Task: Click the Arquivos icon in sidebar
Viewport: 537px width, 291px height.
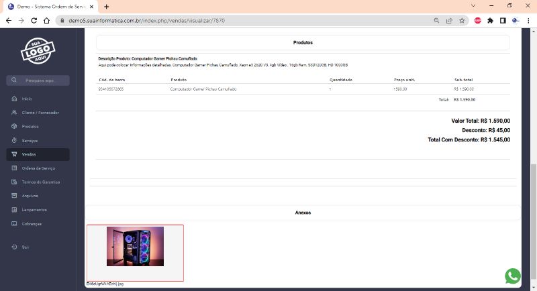Action: [x=14, y=196]
